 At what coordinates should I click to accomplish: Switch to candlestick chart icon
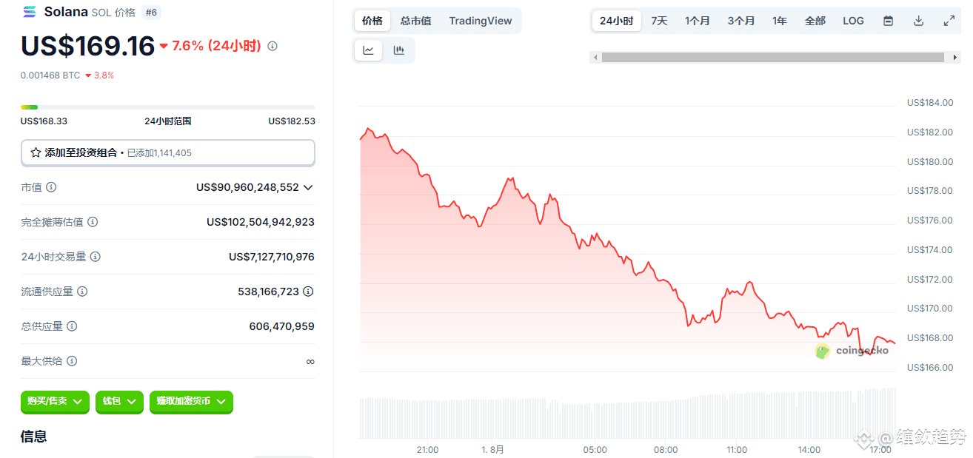pyautogui.click(x=399, y=50)
